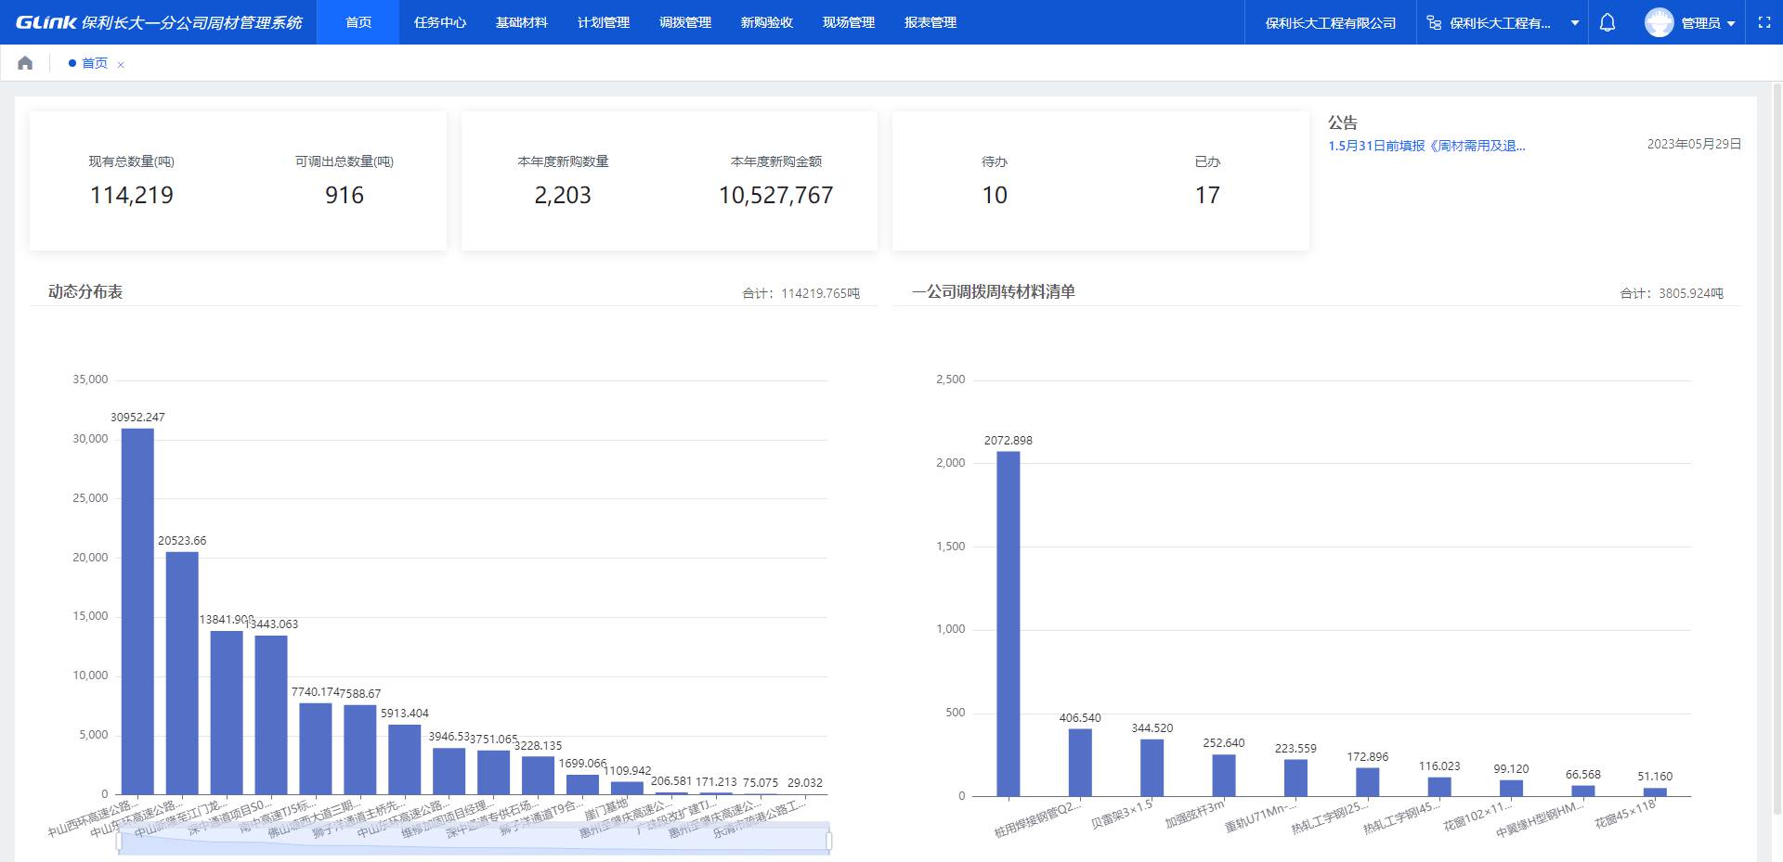Screen dimensions: 1783x862
Task: Click the 本年度新购数量 value 2,203
Action: (563, 195)
